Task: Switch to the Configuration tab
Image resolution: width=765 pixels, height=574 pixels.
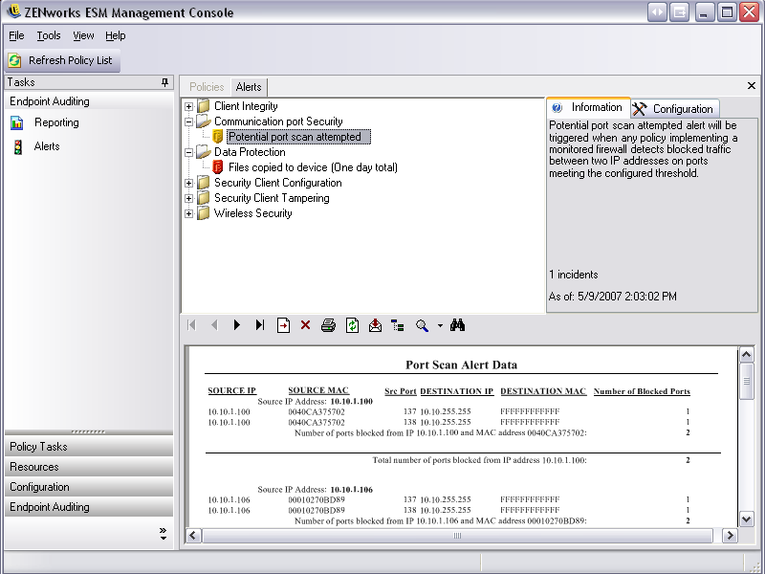Action: pyautogui.click(x=675, y=109)
